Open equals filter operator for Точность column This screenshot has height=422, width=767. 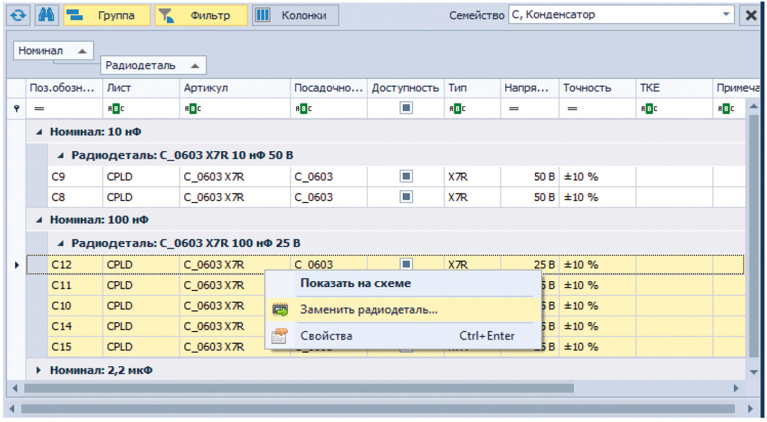pos(572,109)
